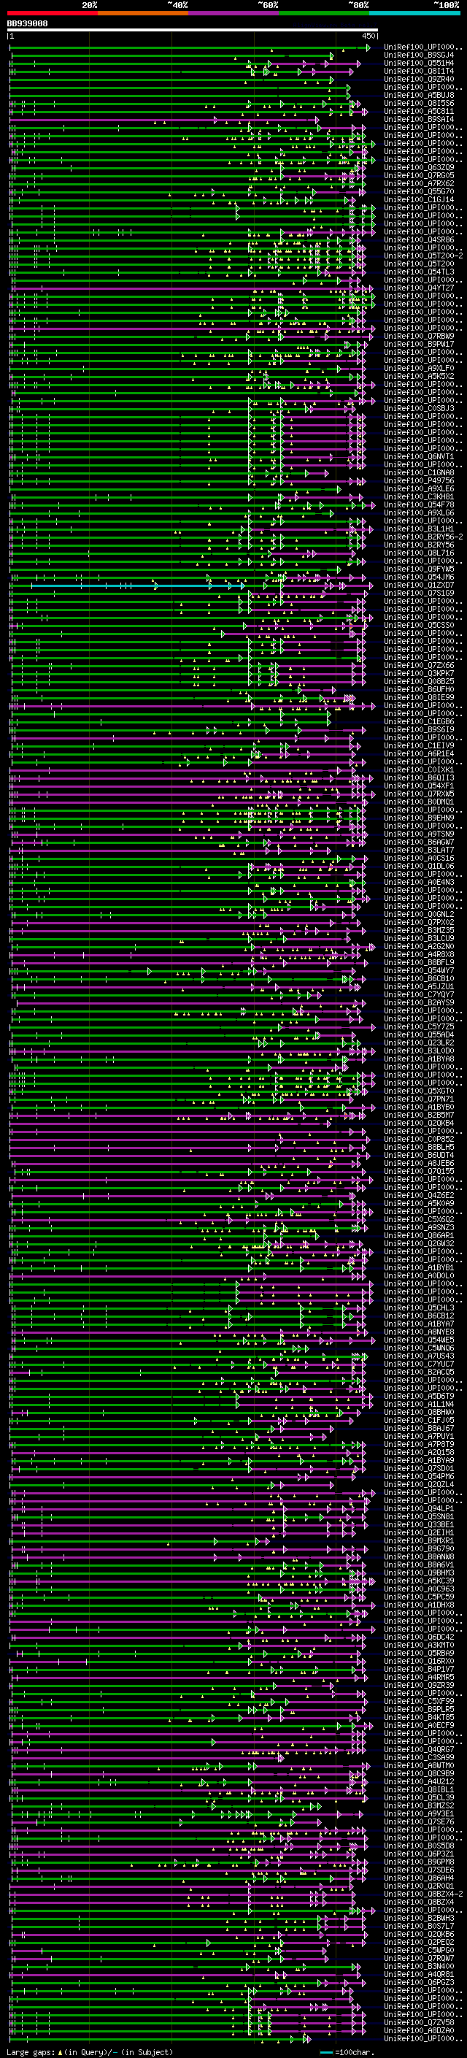The image size is (467, 2058).
Task: Select the UniRef100_Q6PGZ3 label
Action: tap(419, 1982)
